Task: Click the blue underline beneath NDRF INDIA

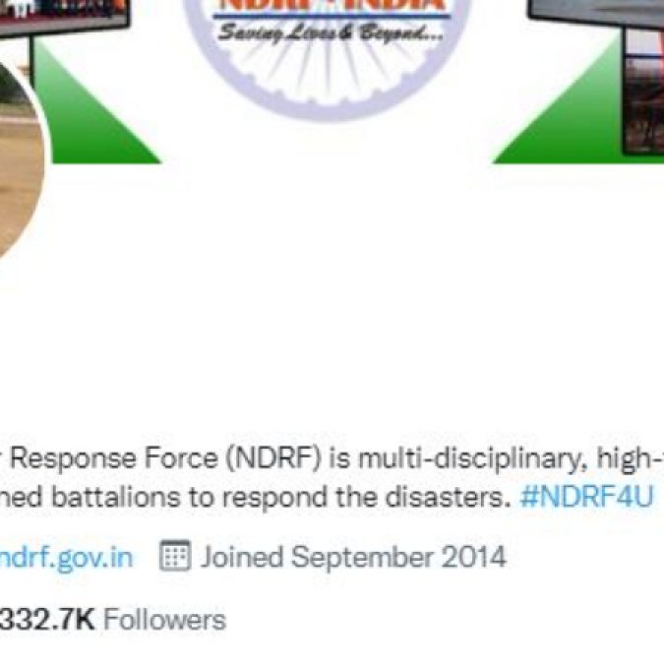Action: tap(332, 17)
